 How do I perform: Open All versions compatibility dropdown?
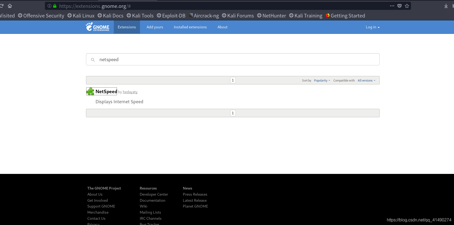[x=366, y=80]
